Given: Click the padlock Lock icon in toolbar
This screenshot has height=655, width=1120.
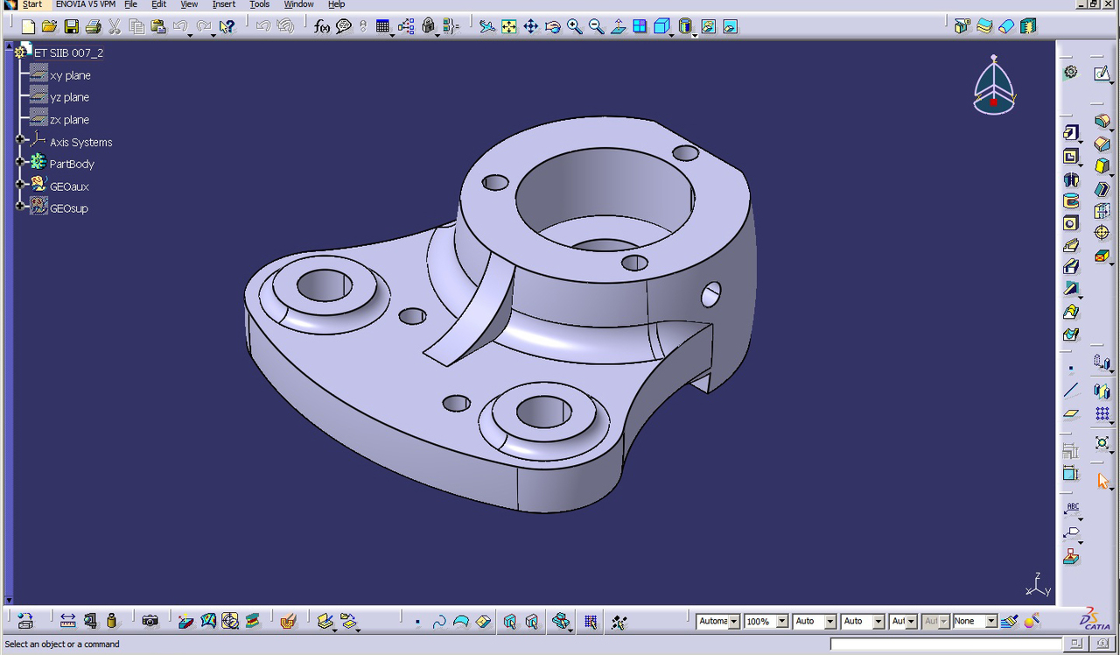Looking at the screenshot, I should coord(429,27).
